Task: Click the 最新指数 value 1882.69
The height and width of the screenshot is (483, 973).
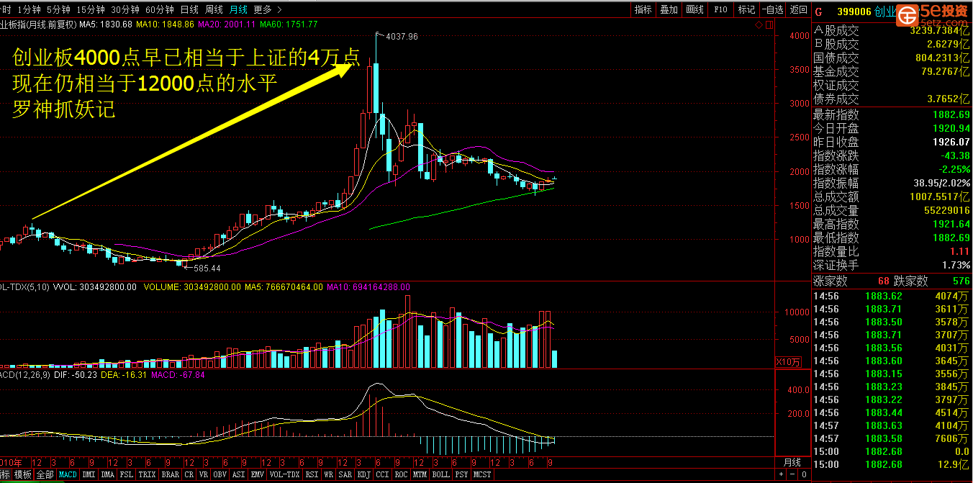Action: coord(952,114)
